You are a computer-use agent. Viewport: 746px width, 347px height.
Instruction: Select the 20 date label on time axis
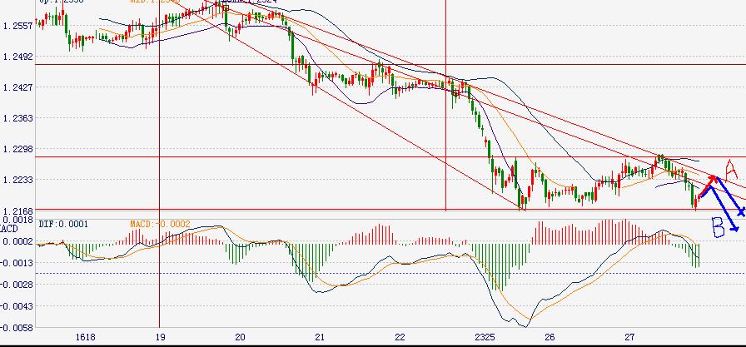[240, 338]
